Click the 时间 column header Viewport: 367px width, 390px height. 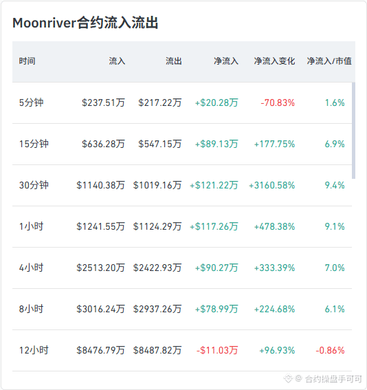point(27,61)
